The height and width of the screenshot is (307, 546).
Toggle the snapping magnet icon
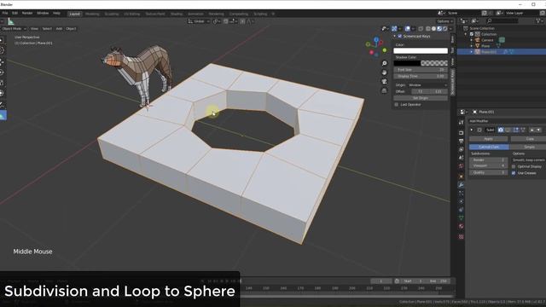[226, 21]
